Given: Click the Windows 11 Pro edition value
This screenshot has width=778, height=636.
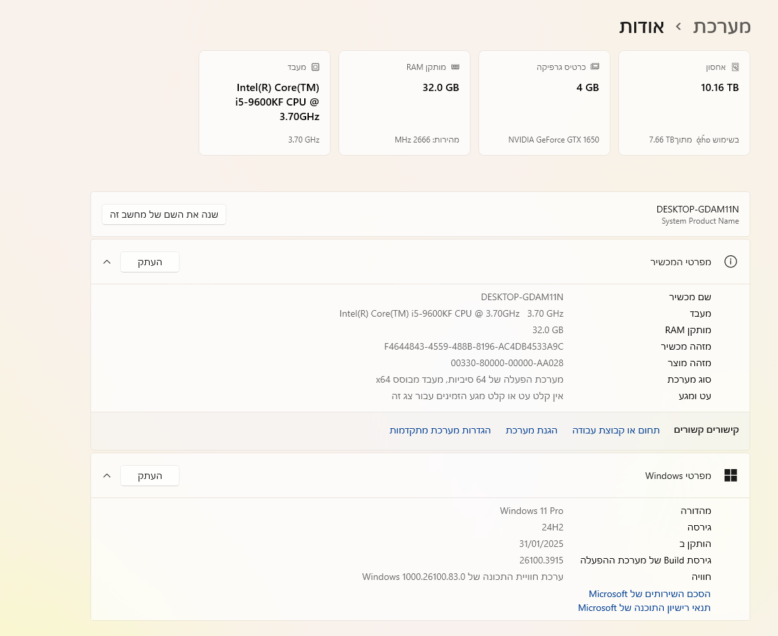Looking at the screenshot, I should [531, 511].
